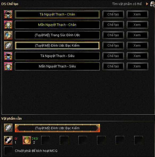The height and width of the screenshot is (157, 155).
Task: Click the medal material icon showing 243
Action: 27,140
